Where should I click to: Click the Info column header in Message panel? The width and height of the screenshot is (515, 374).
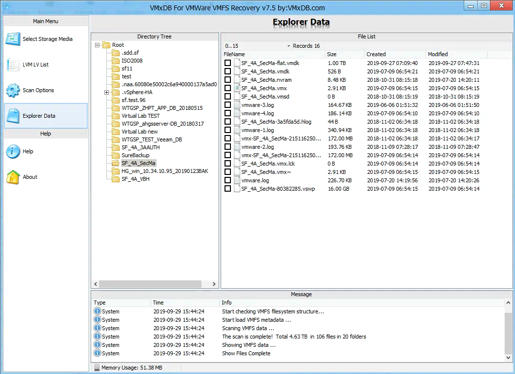(x=361, y=303)
